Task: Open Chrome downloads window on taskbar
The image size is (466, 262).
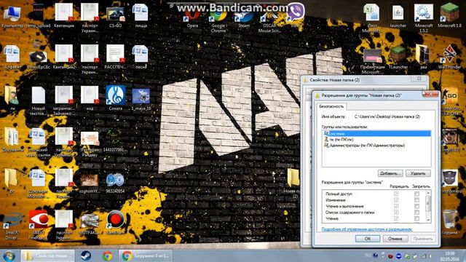Action: coord(146,255)
